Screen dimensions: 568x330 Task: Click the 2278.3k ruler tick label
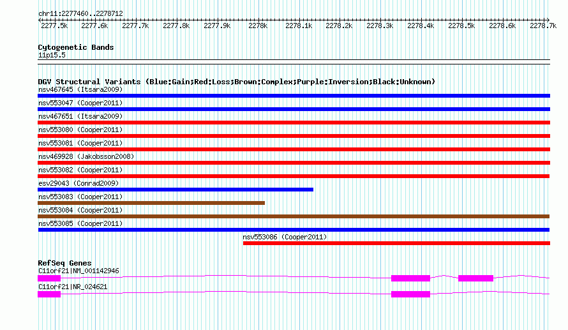tap(380, 26)
